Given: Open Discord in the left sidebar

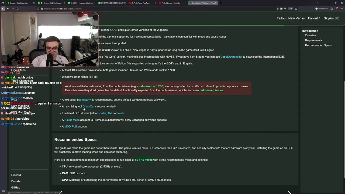Looking at the screenshot, I should (x=16, y=175).
